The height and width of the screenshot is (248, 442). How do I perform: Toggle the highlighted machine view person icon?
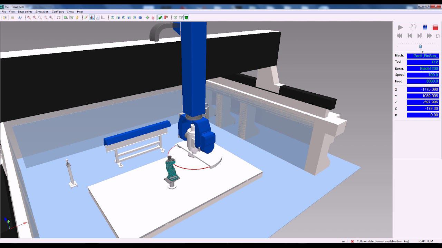(92, 18)
